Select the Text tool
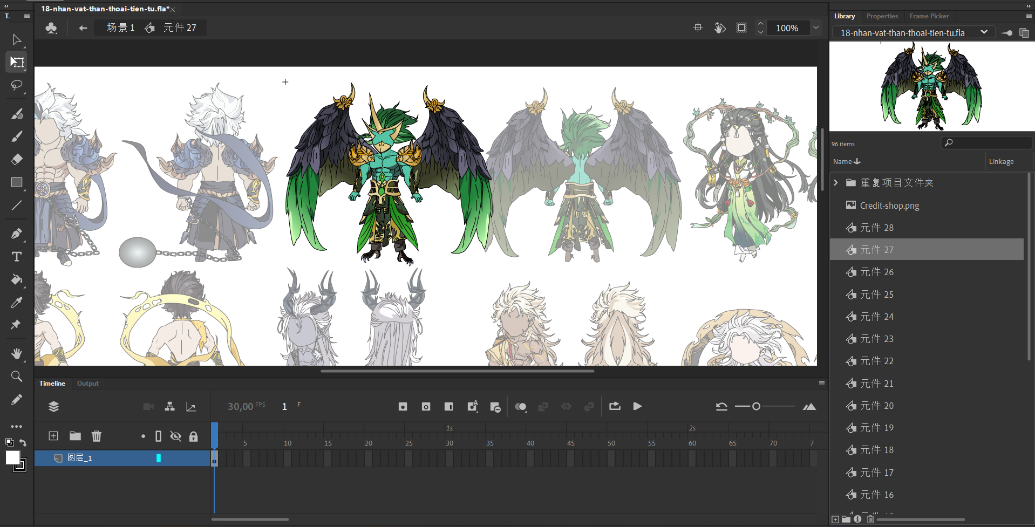 [17, 257]
